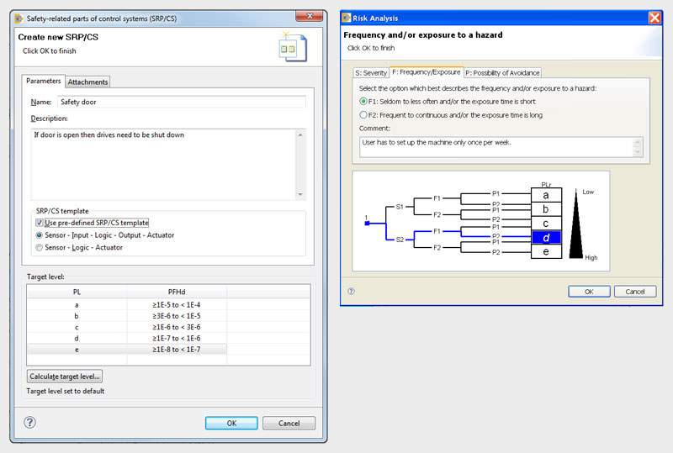Click S2 node in risk graph

tap(400, 240)
